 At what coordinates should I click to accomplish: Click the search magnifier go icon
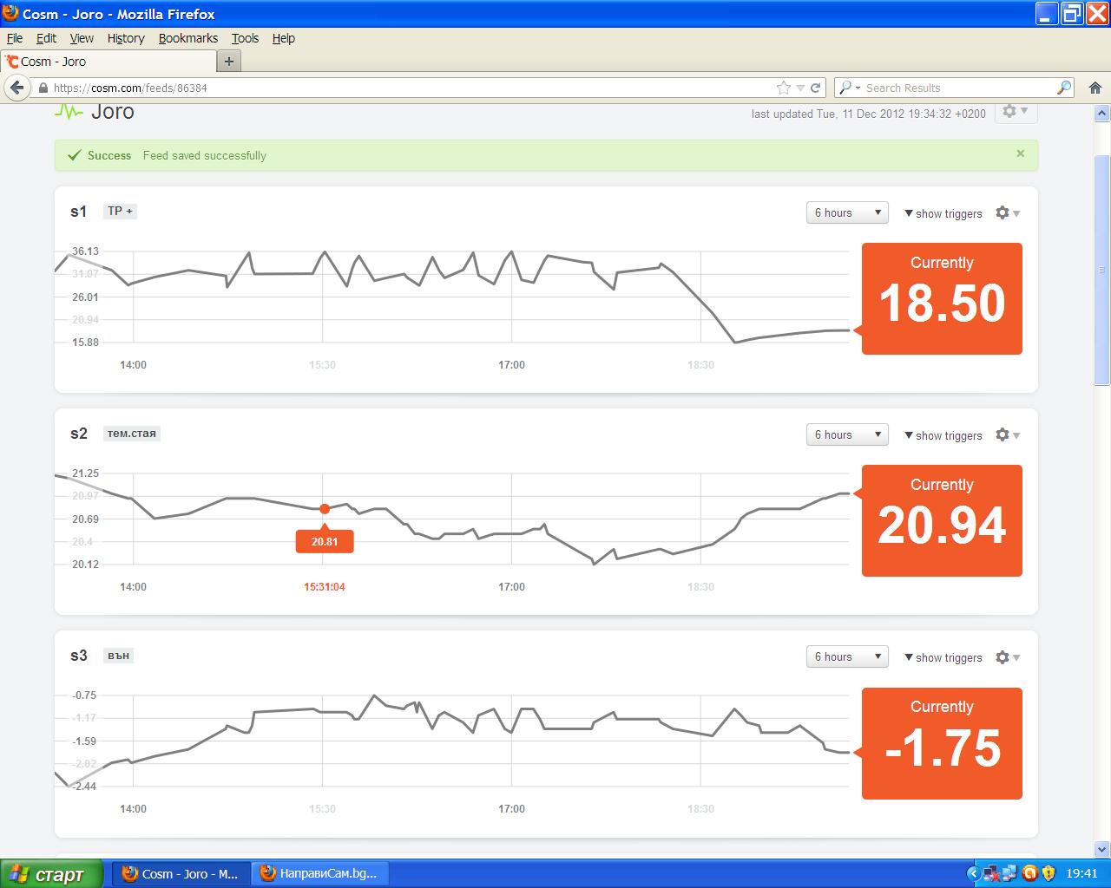point(1064,88)
